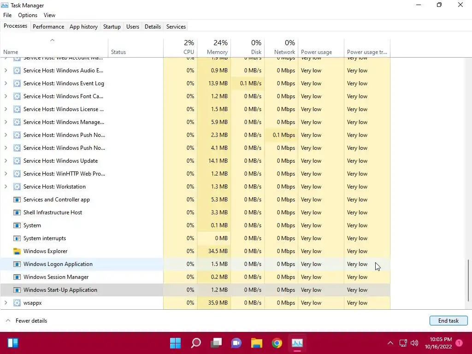The width and height of the screenshot is (472, 354).
Task: Expand Service Host: Windows Audio E... row
Action: (6, 71)
